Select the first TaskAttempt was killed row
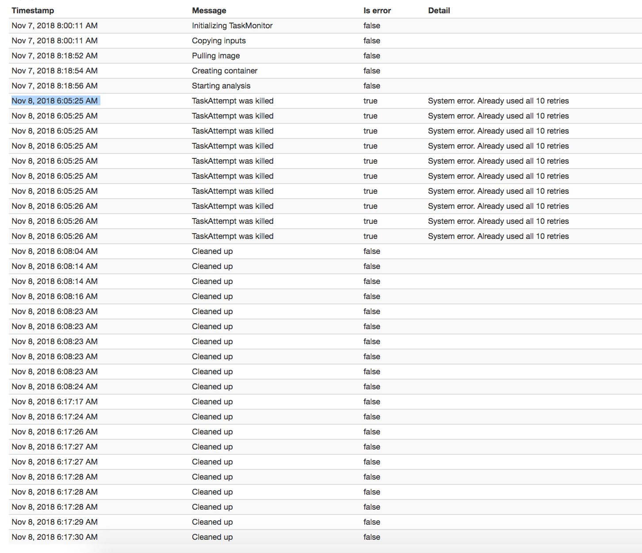This screenshot has height=553, width=642. (232, 101)
